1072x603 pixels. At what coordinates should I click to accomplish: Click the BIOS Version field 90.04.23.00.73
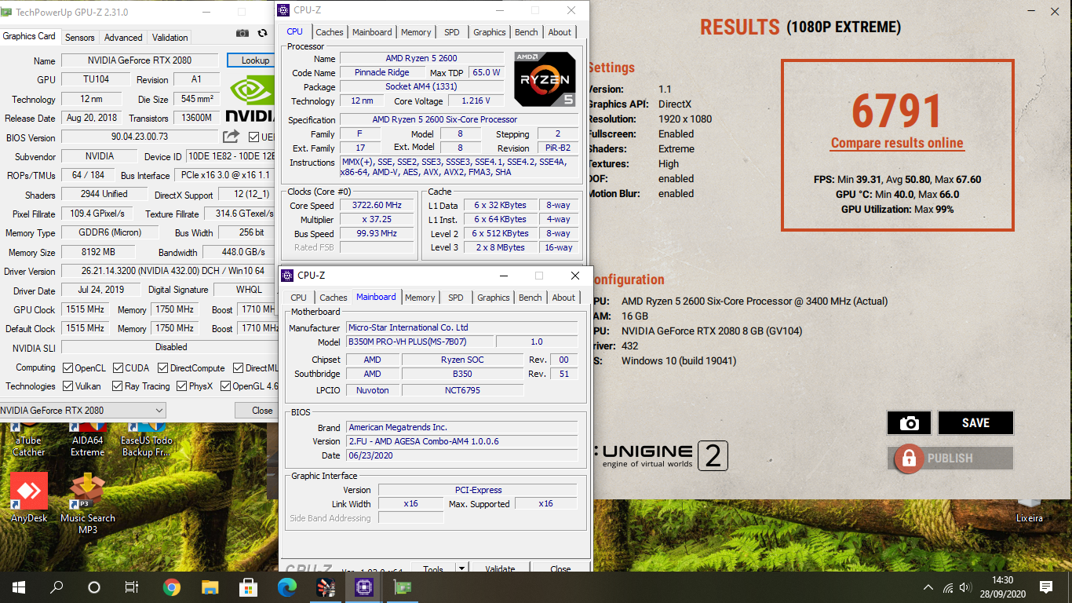pos(140,137)
